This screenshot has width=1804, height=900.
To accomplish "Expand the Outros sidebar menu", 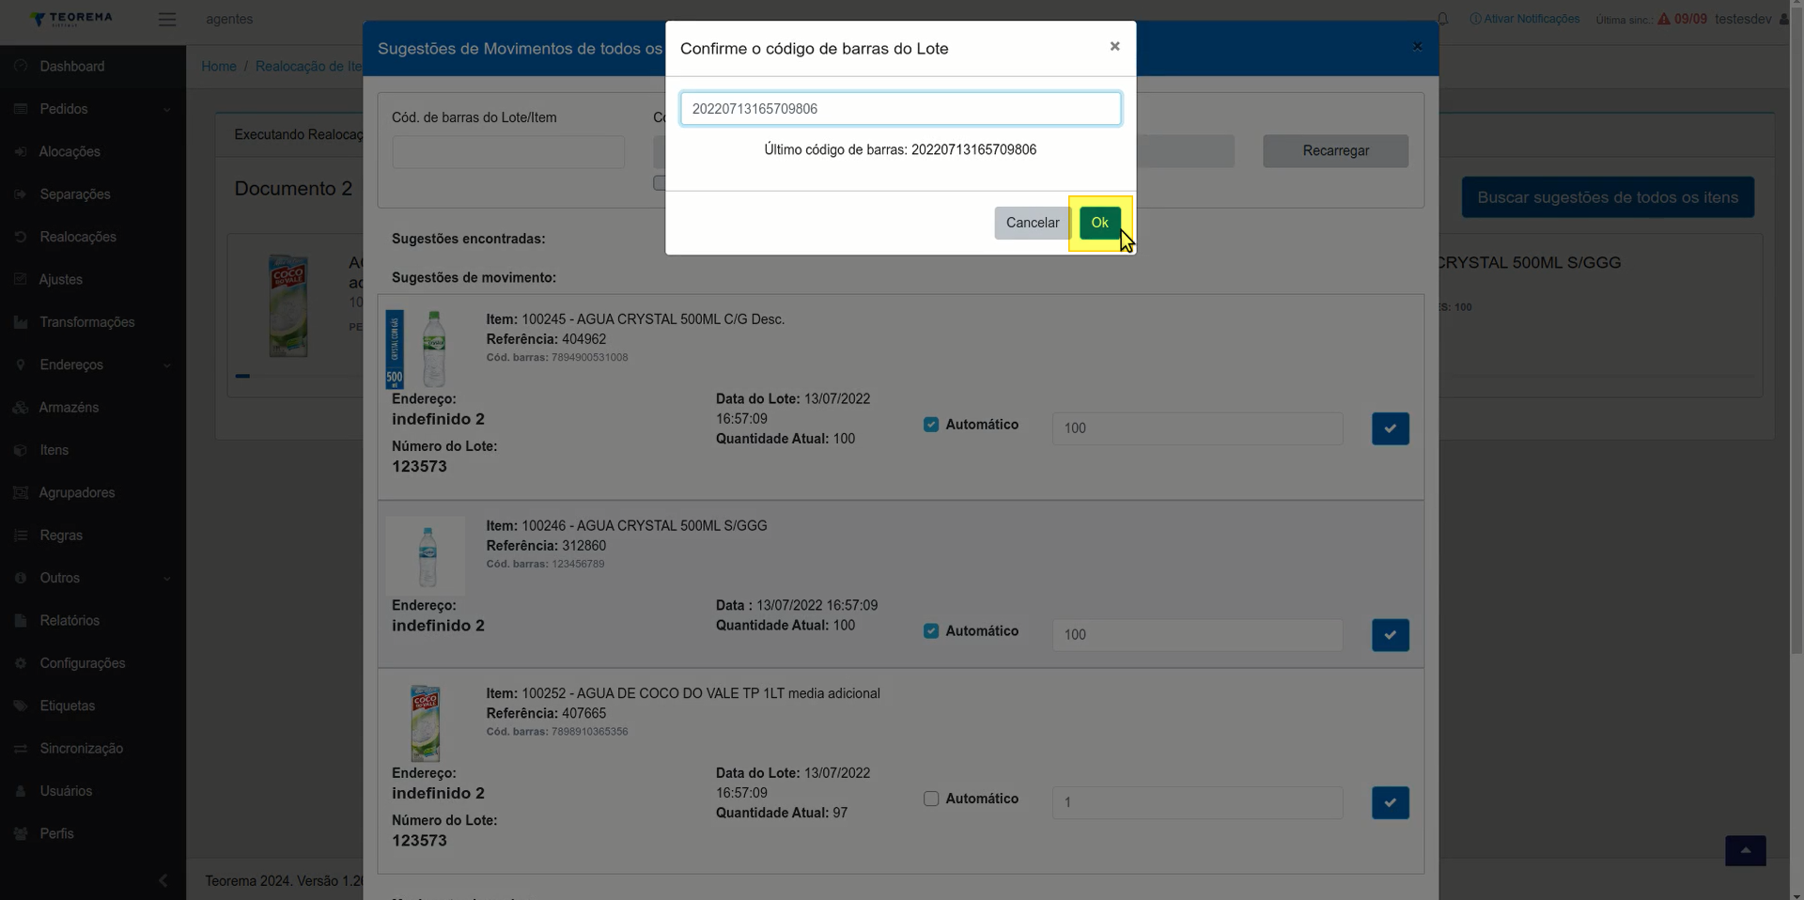I will (92, 578).
